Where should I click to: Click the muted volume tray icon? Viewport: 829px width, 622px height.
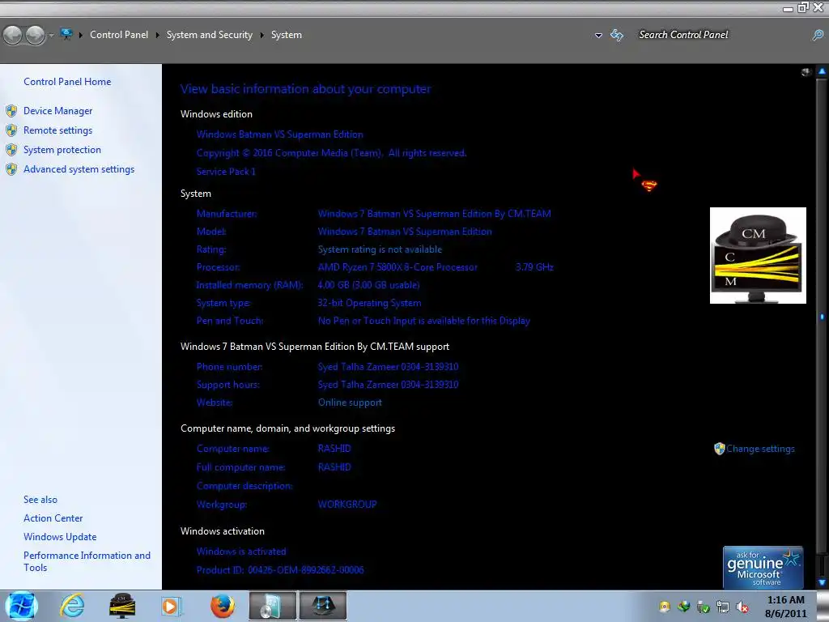(742, 607)
